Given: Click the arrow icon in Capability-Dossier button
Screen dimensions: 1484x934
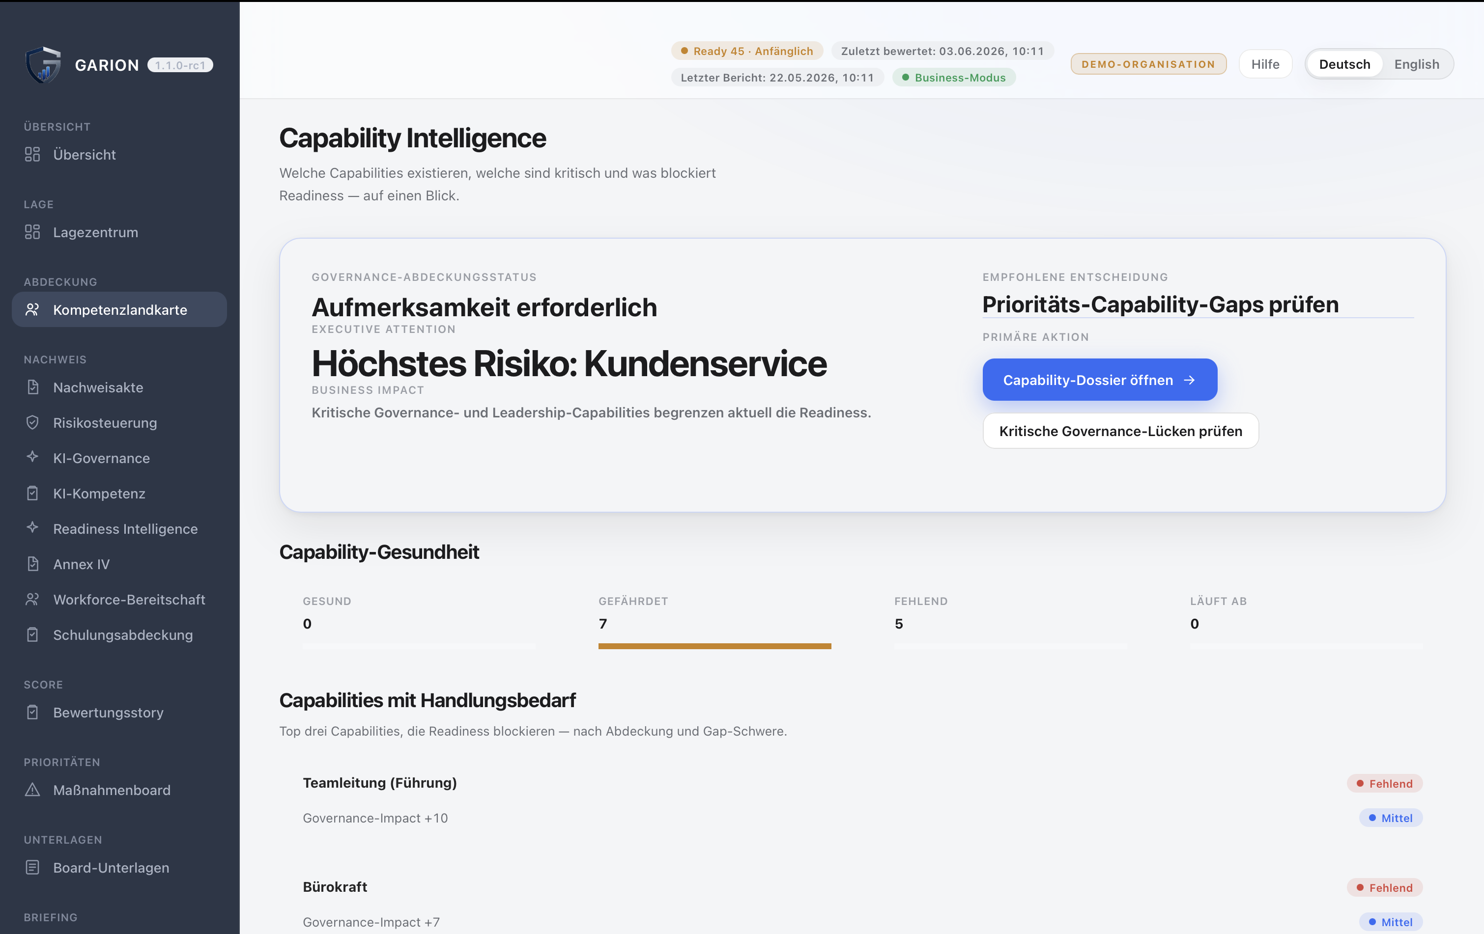Looking at the screenshot, I should click(x=1190, y=381).
